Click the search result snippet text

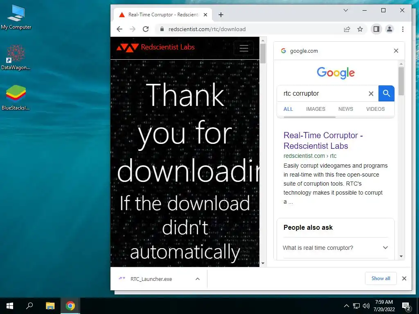(x=336, y=184)
